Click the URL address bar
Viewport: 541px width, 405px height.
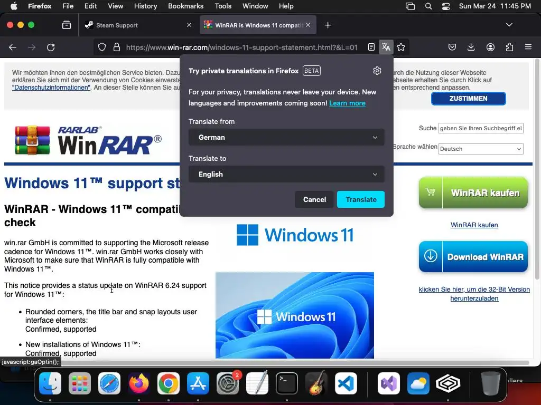pyautogui.click(x=241, y=47)
